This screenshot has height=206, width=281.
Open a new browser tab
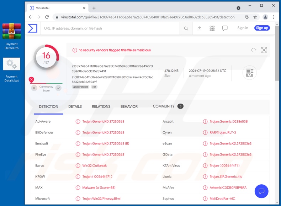(94, 8)
